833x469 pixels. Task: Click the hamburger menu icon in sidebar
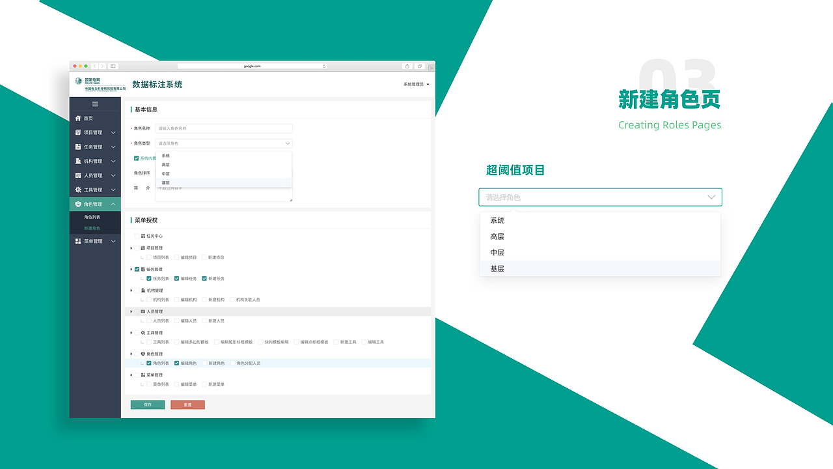coord(95,104)
